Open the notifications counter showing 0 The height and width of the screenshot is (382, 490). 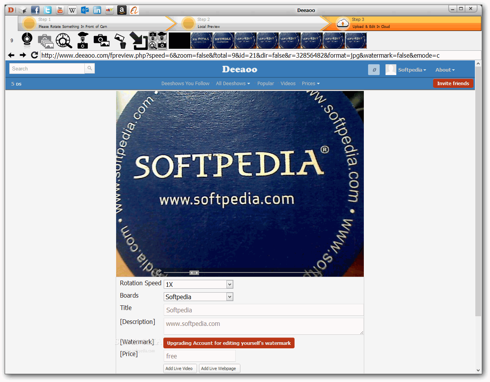tap(374, 70)
